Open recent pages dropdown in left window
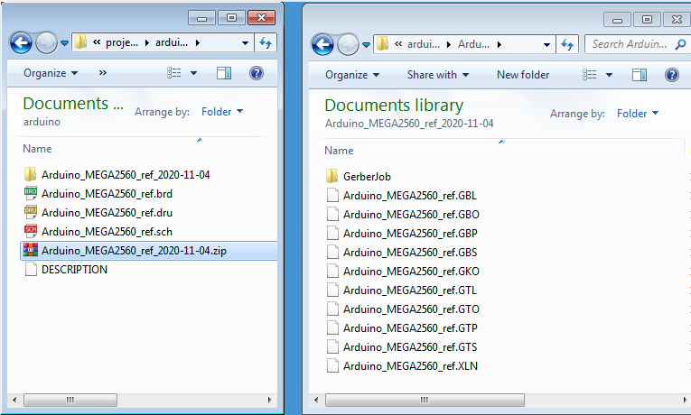Image resolution: width=691 pixels, height=415 pixels. (64, 43)
